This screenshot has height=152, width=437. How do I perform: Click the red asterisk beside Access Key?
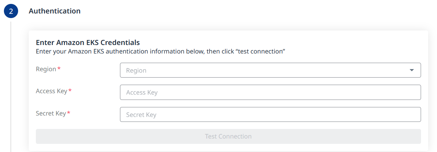pos(70,91)
